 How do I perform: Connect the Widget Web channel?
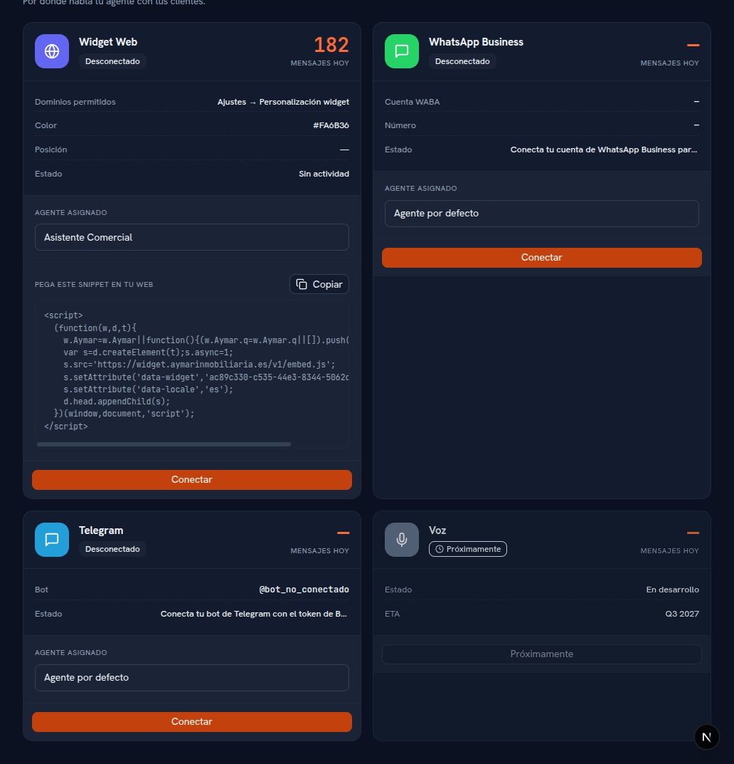click(x=192, y=479)
